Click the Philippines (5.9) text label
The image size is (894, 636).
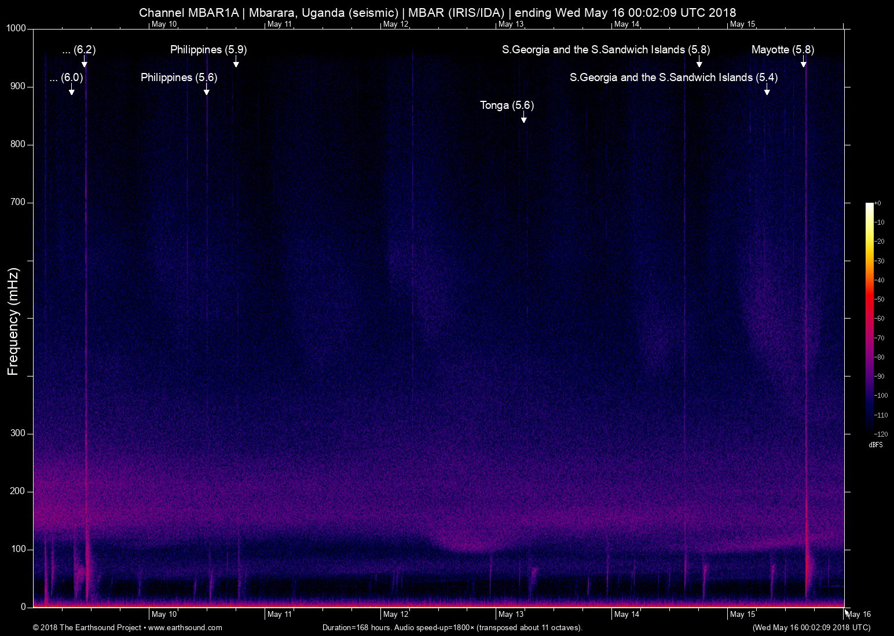208,50
